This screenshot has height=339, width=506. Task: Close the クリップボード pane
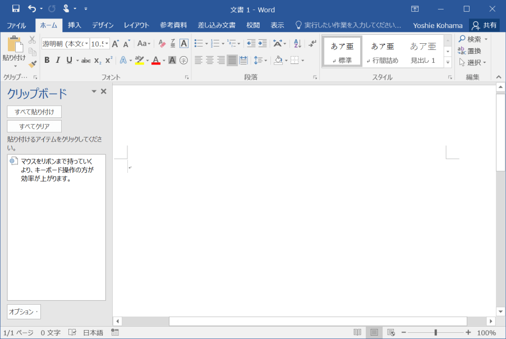click(x=104, y=91)
